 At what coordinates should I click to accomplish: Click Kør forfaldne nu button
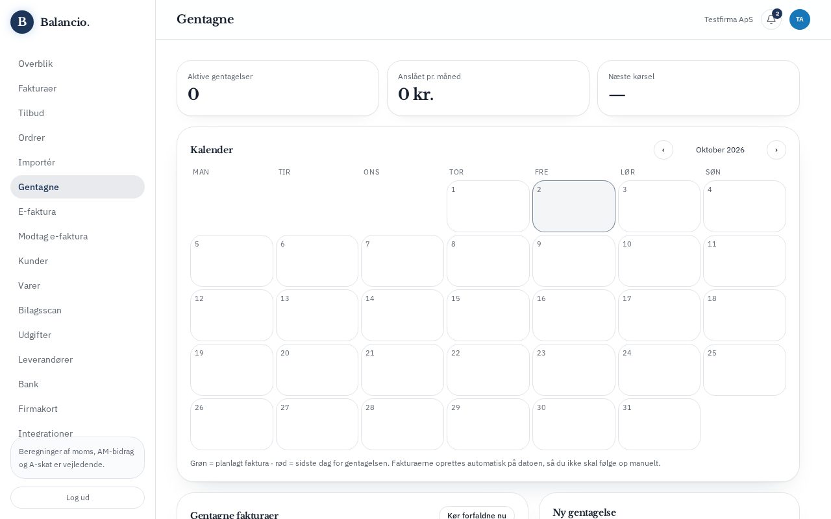pos(477,515)
